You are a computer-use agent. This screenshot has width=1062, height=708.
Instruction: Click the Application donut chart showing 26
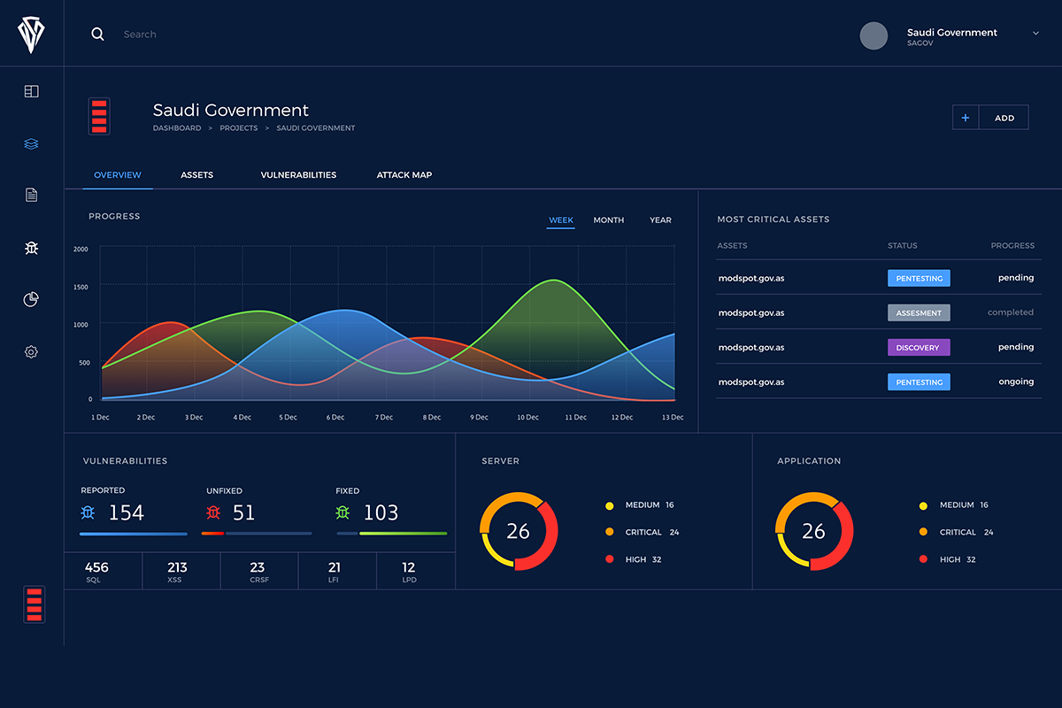tap(814, 531)
